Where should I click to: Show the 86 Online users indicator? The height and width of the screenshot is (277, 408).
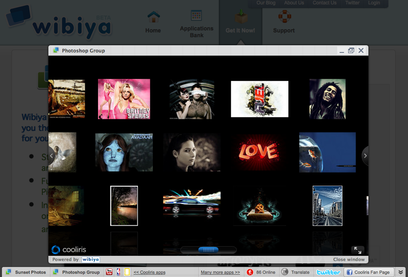pos(261,272)
